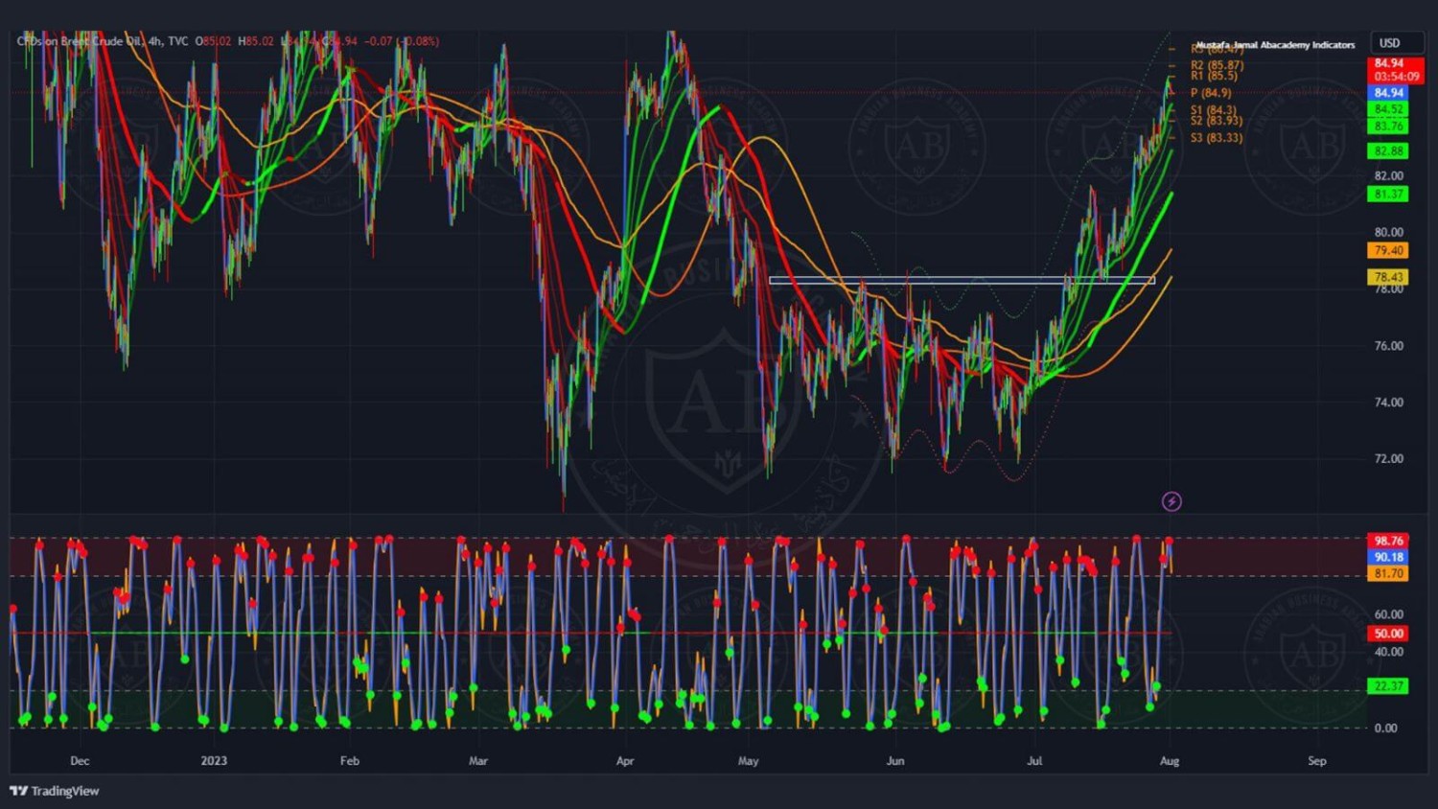Click the chart title 'CFDs on Brent Crude Oil'
Viewport: 1438px width, 809px height.
80,41
